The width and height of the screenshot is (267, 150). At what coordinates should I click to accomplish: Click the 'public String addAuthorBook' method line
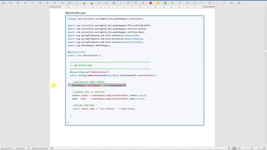coord(113,75)
